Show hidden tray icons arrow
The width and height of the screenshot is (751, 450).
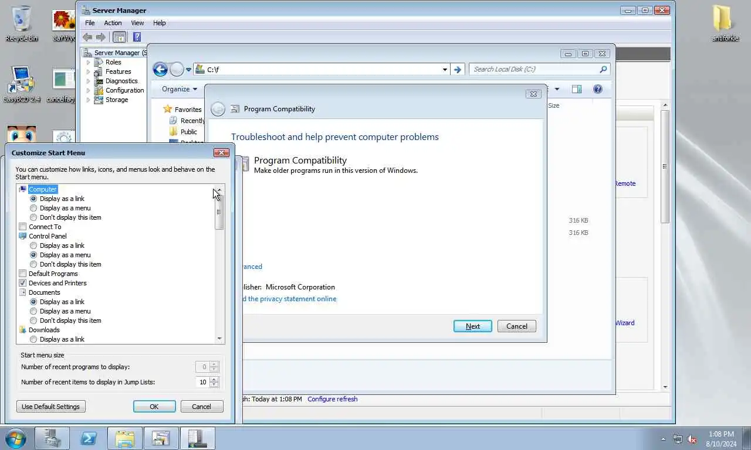664,439
